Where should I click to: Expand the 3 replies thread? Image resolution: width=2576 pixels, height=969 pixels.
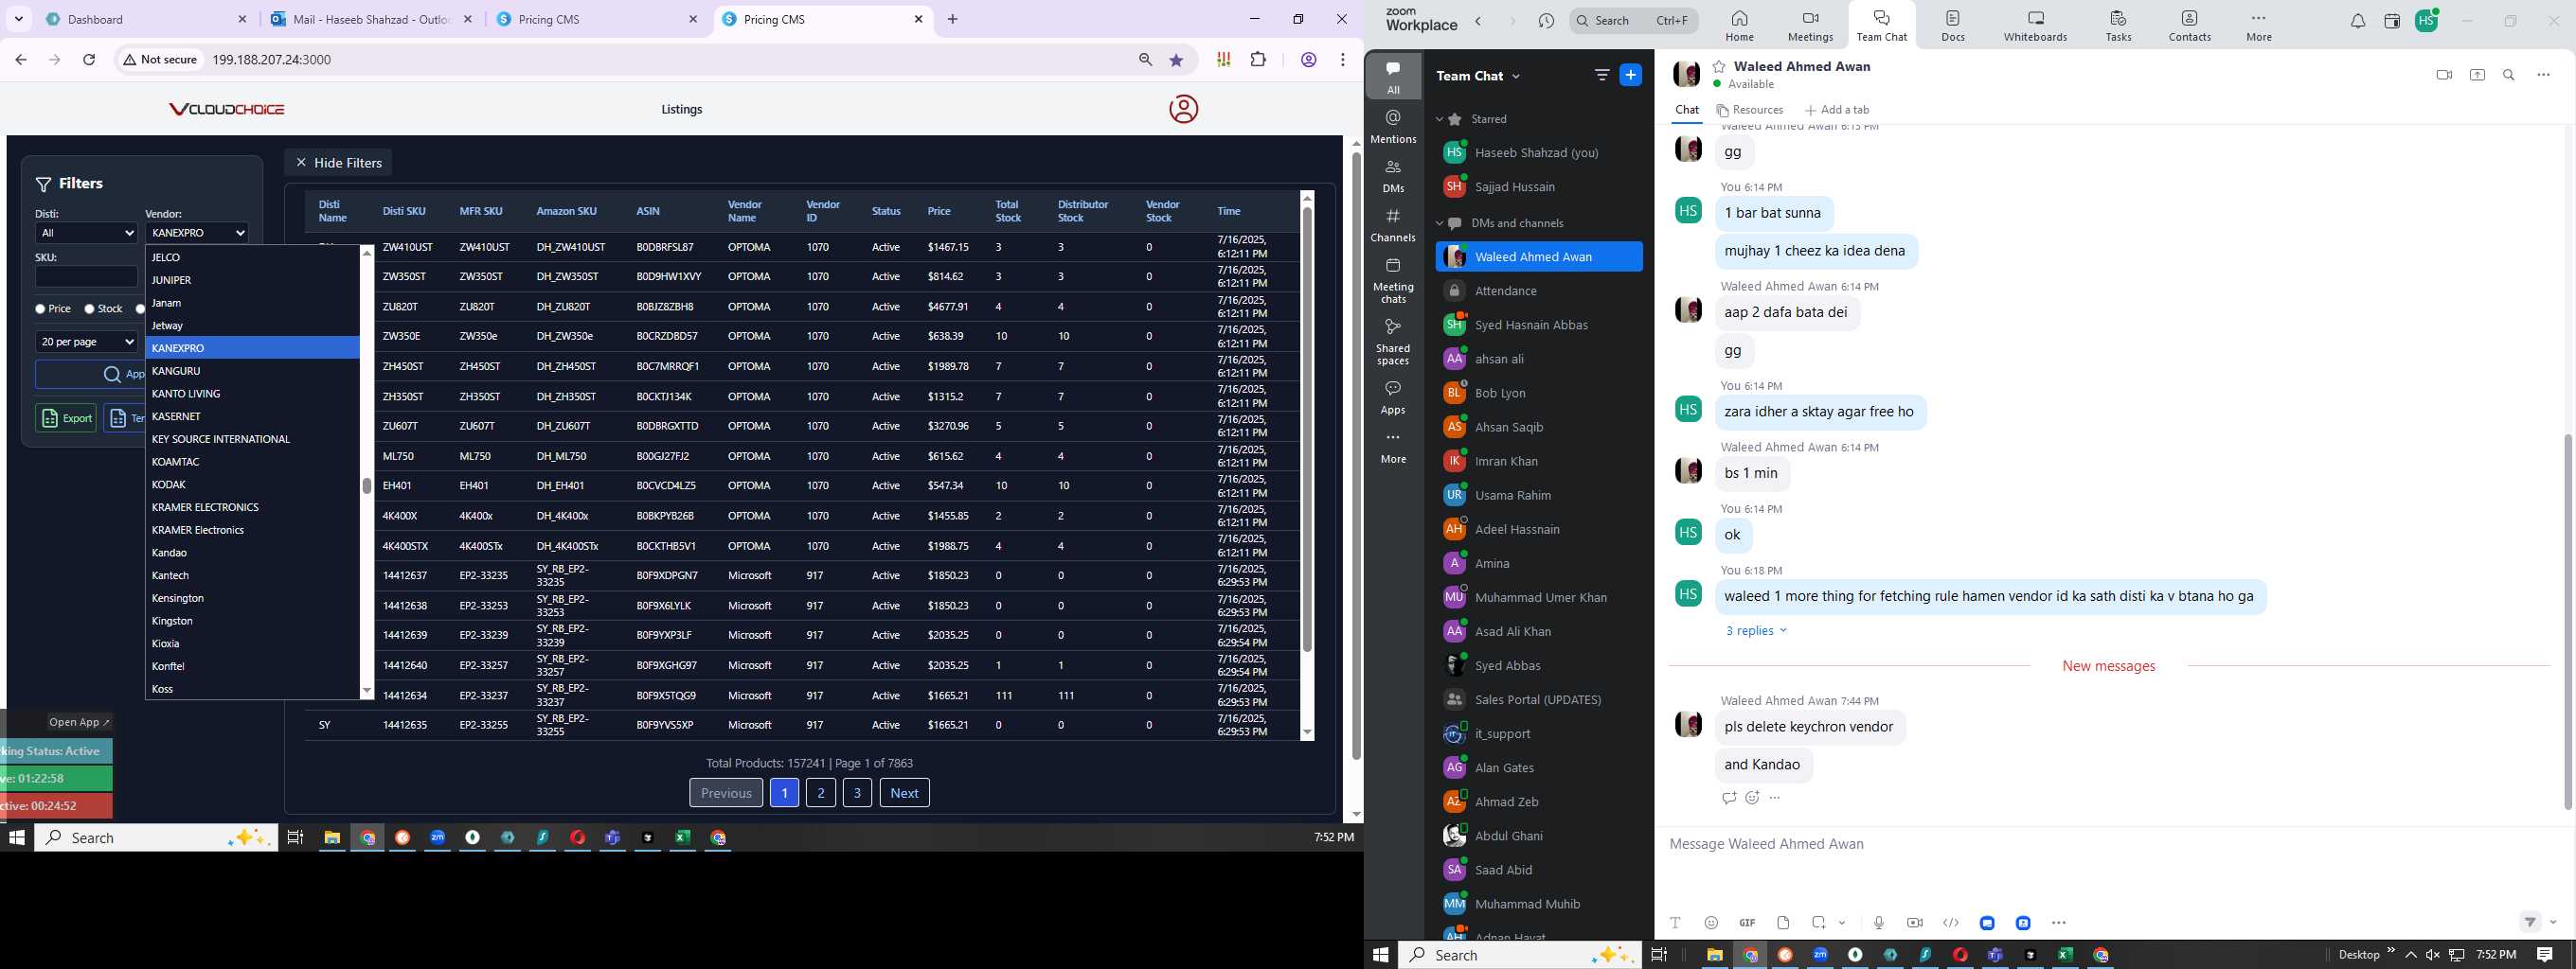point(1756,630)
